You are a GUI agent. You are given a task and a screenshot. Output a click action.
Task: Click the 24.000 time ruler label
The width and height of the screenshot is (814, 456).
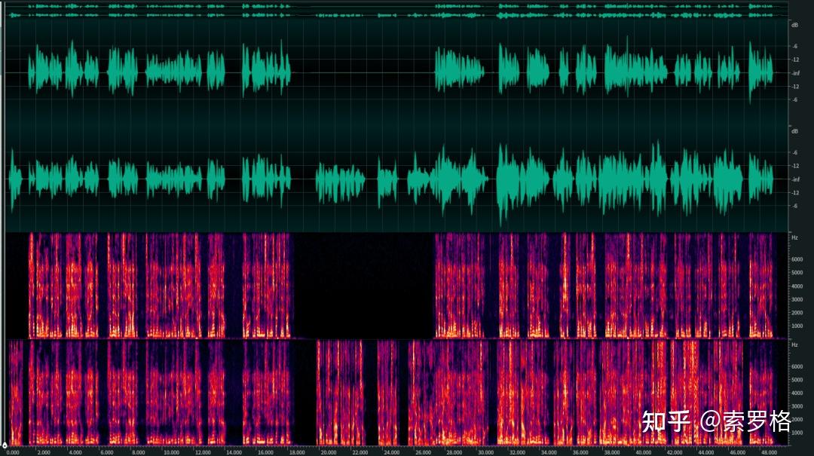pos(391,452)
